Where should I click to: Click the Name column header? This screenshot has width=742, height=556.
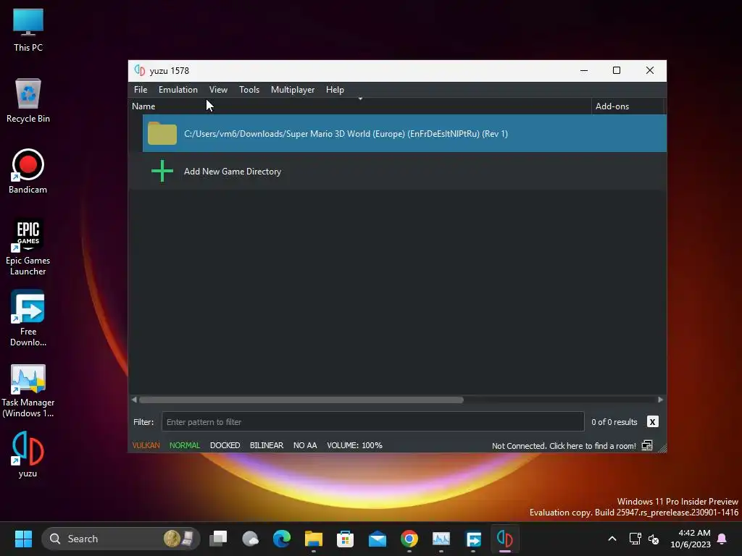143,106
